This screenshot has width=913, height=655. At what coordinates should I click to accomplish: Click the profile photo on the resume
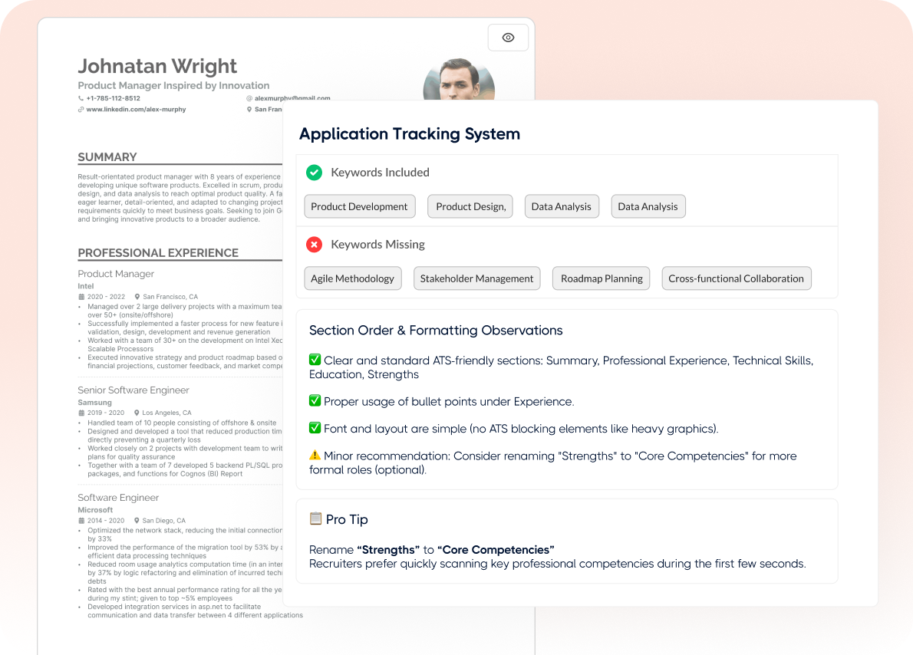[x=459, y=80]
